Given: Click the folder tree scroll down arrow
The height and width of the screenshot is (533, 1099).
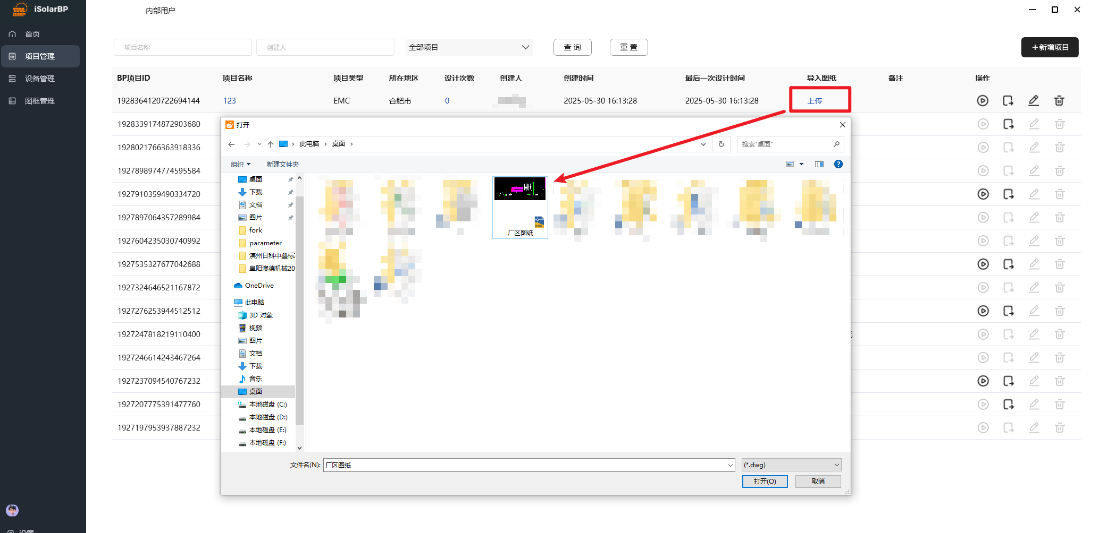Looking at the screenshot, I should pyautogui.click(x=299, y=448).
